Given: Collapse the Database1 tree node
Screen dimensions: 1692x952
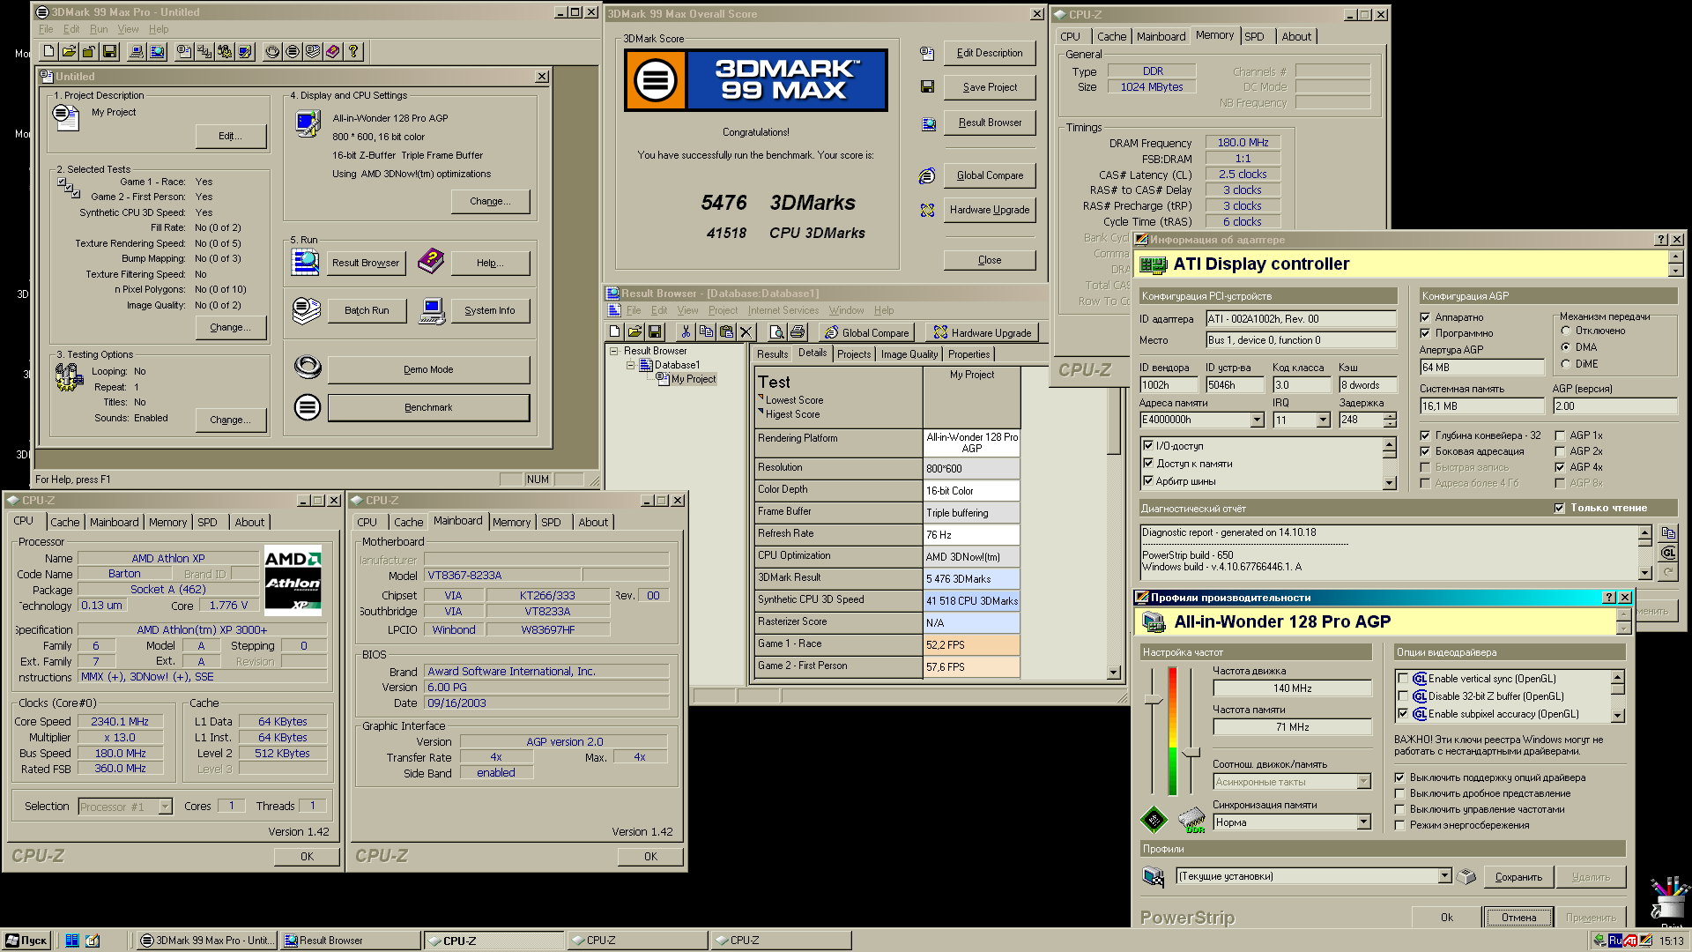Looking at the screenshot, I should 630,365.
